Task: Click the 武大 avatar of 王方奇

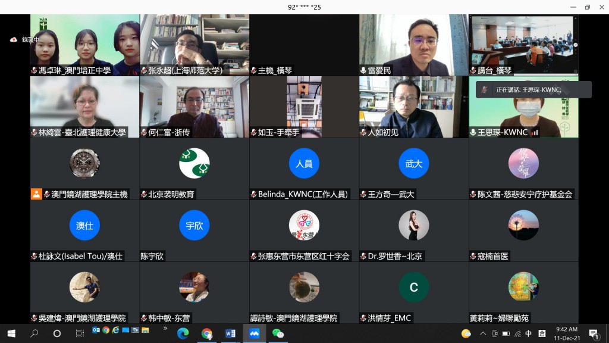Action: coord(413,163)
